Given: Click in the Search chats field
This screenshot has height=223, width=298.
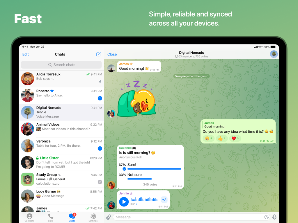Looking at the screenshot, I should click(61, 65).
